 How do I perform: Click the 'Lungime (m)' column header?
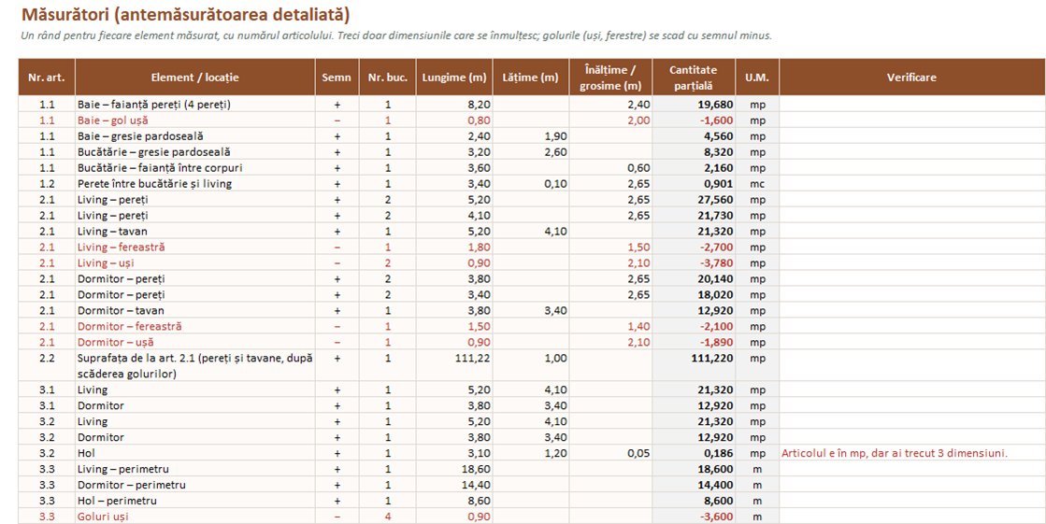pos(454,78)
